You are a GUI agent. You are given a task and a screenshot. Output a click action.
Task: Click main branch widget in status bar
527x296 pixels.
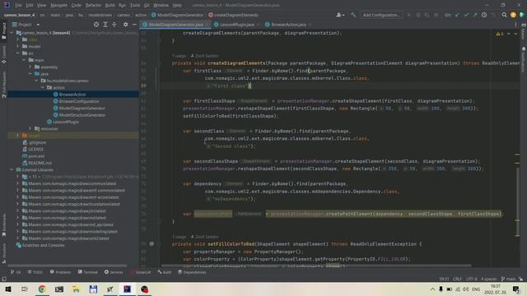509,279
